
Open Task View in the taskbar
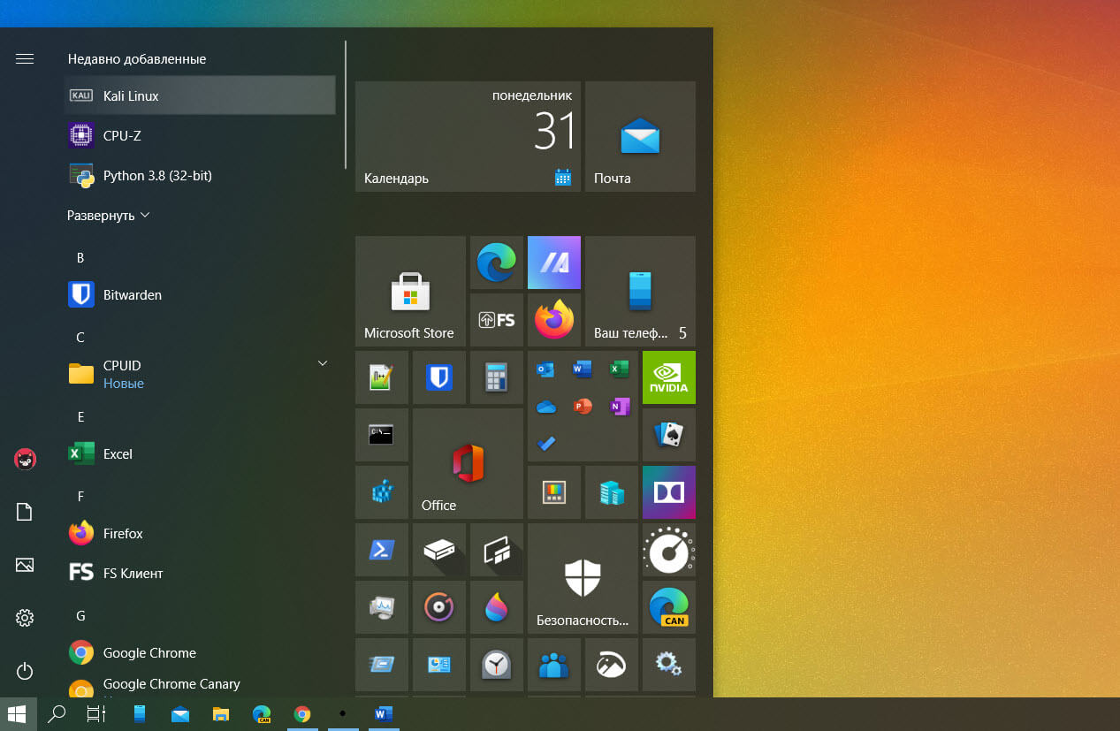click(x=96, y=714)
